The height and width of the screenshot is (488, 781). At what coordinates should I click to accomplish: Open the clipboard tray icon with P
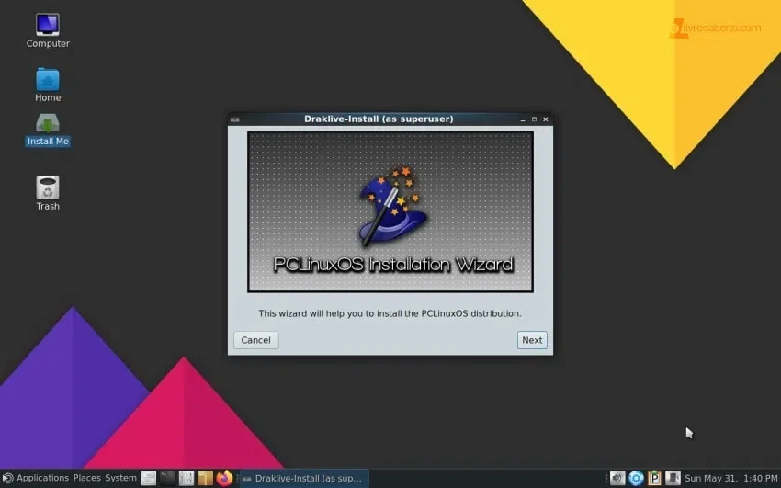[654, 478]
